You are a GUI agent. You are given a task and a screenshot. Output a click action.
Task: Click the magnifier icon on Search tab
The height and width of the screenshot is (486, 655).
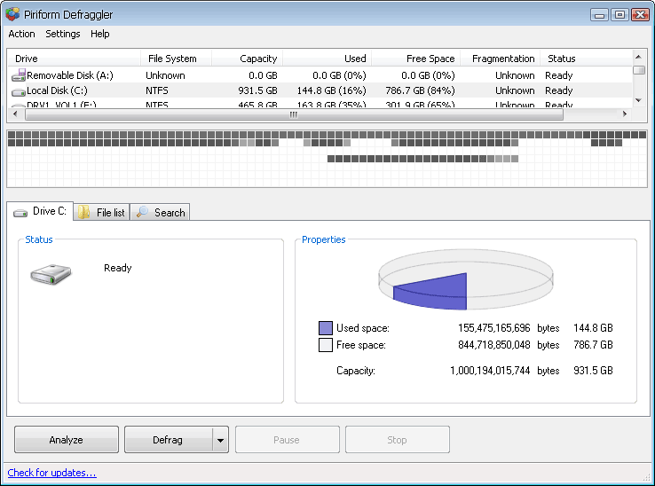click(x=142, y=212)
